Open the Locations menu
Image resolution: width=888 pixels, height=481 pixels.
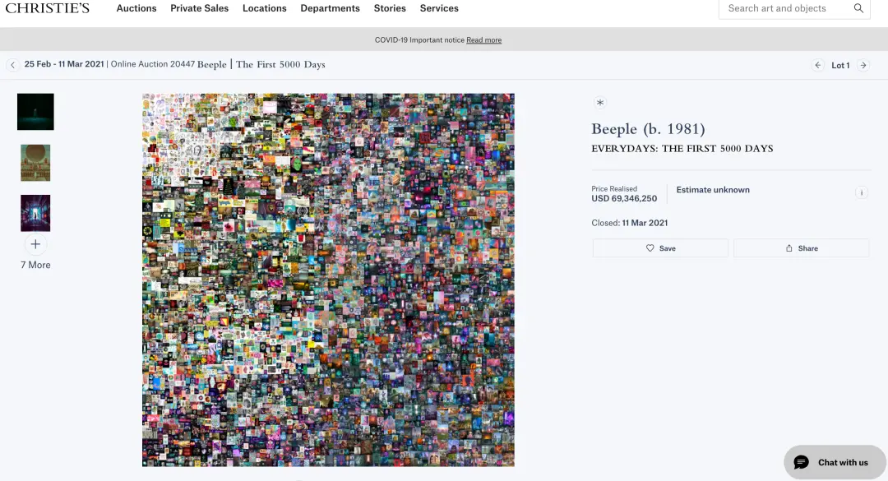[x=265, y=8]
